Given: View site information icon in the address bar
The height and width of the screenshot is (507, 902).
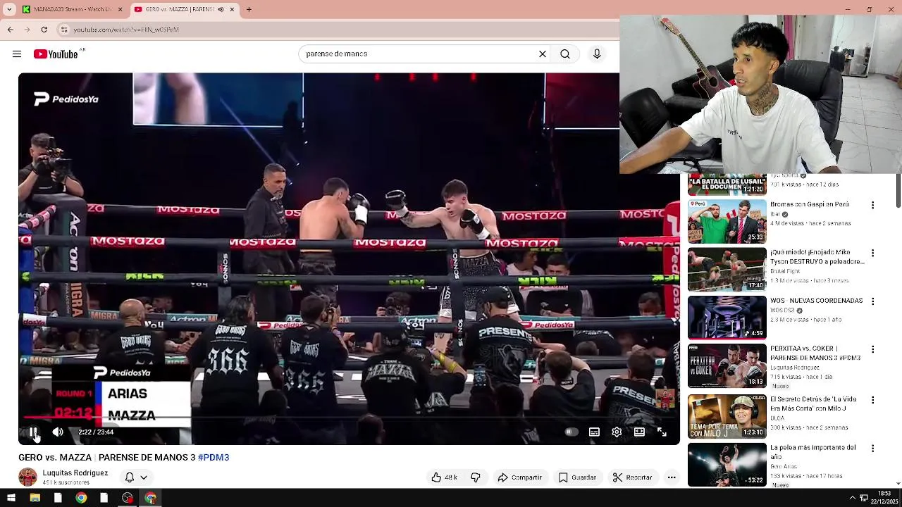Looking at the screenshot, I should coord(64,30).
